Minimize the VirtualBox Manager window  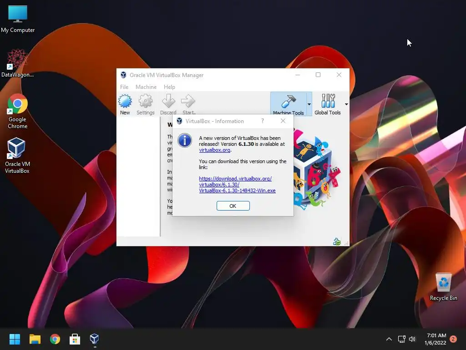[298, 75]
